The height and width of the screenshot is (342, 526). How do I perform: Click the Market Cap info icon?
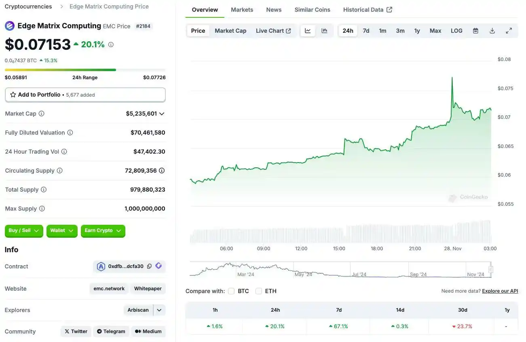41,114
